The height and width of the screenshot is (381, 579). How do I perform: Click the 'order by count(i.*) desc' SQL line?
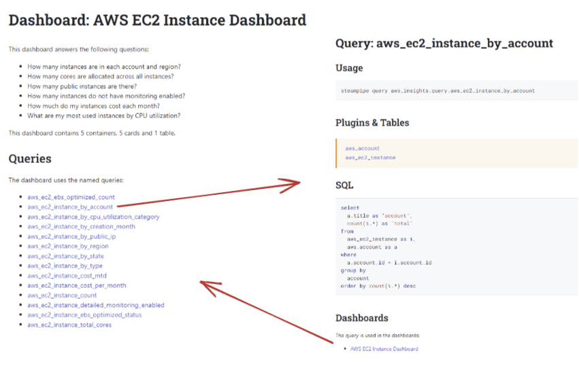[x=378, y=286]
